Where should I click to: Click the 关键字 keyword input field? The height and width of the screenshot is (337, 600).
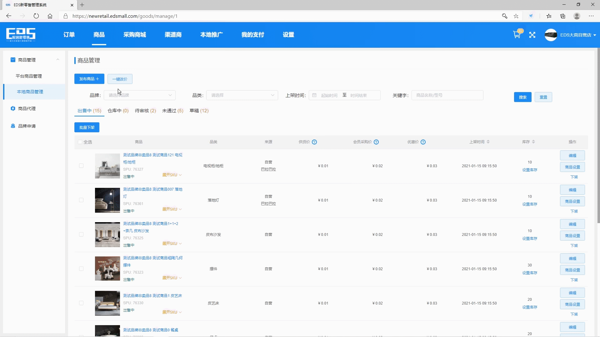click(x=447, y=95)
